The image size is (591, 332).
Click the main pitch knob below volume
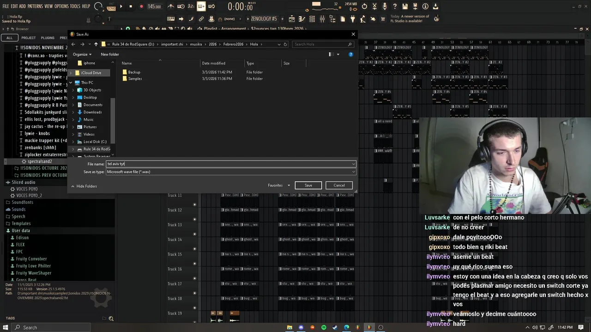click(x=98, y=19)
